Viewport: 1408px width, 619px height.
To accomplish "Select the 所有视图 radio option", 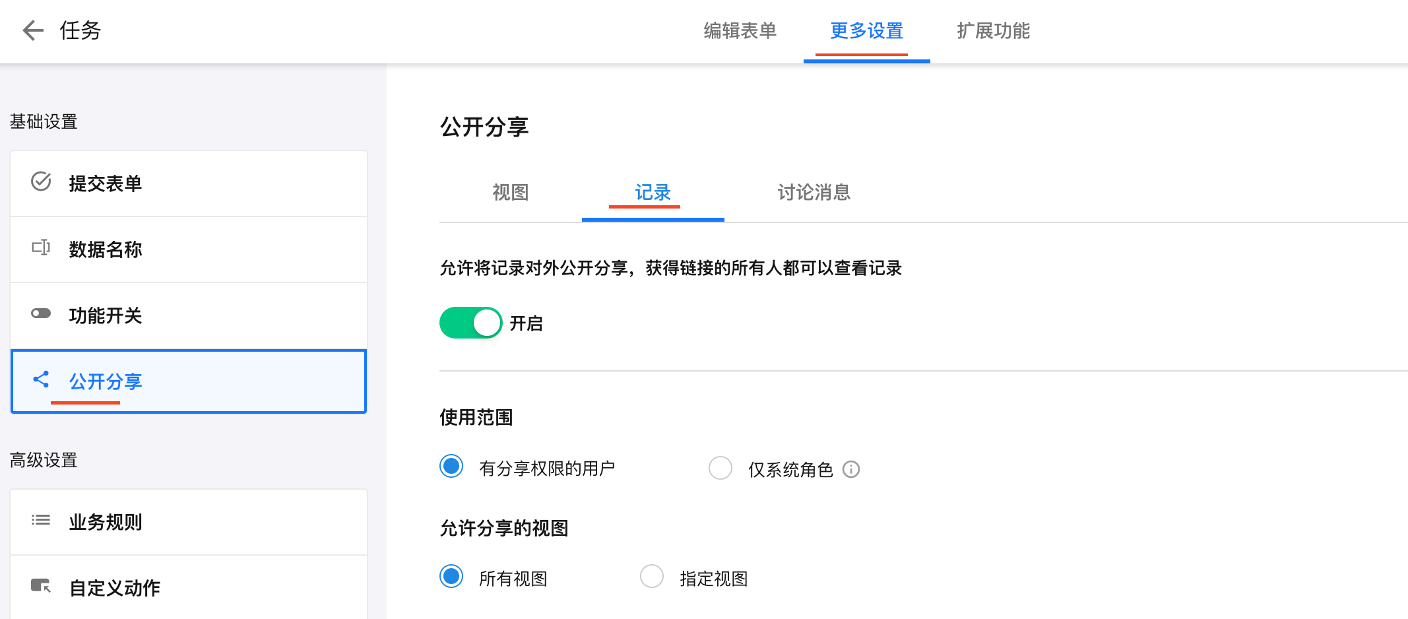I will click(x=452, y=577).
